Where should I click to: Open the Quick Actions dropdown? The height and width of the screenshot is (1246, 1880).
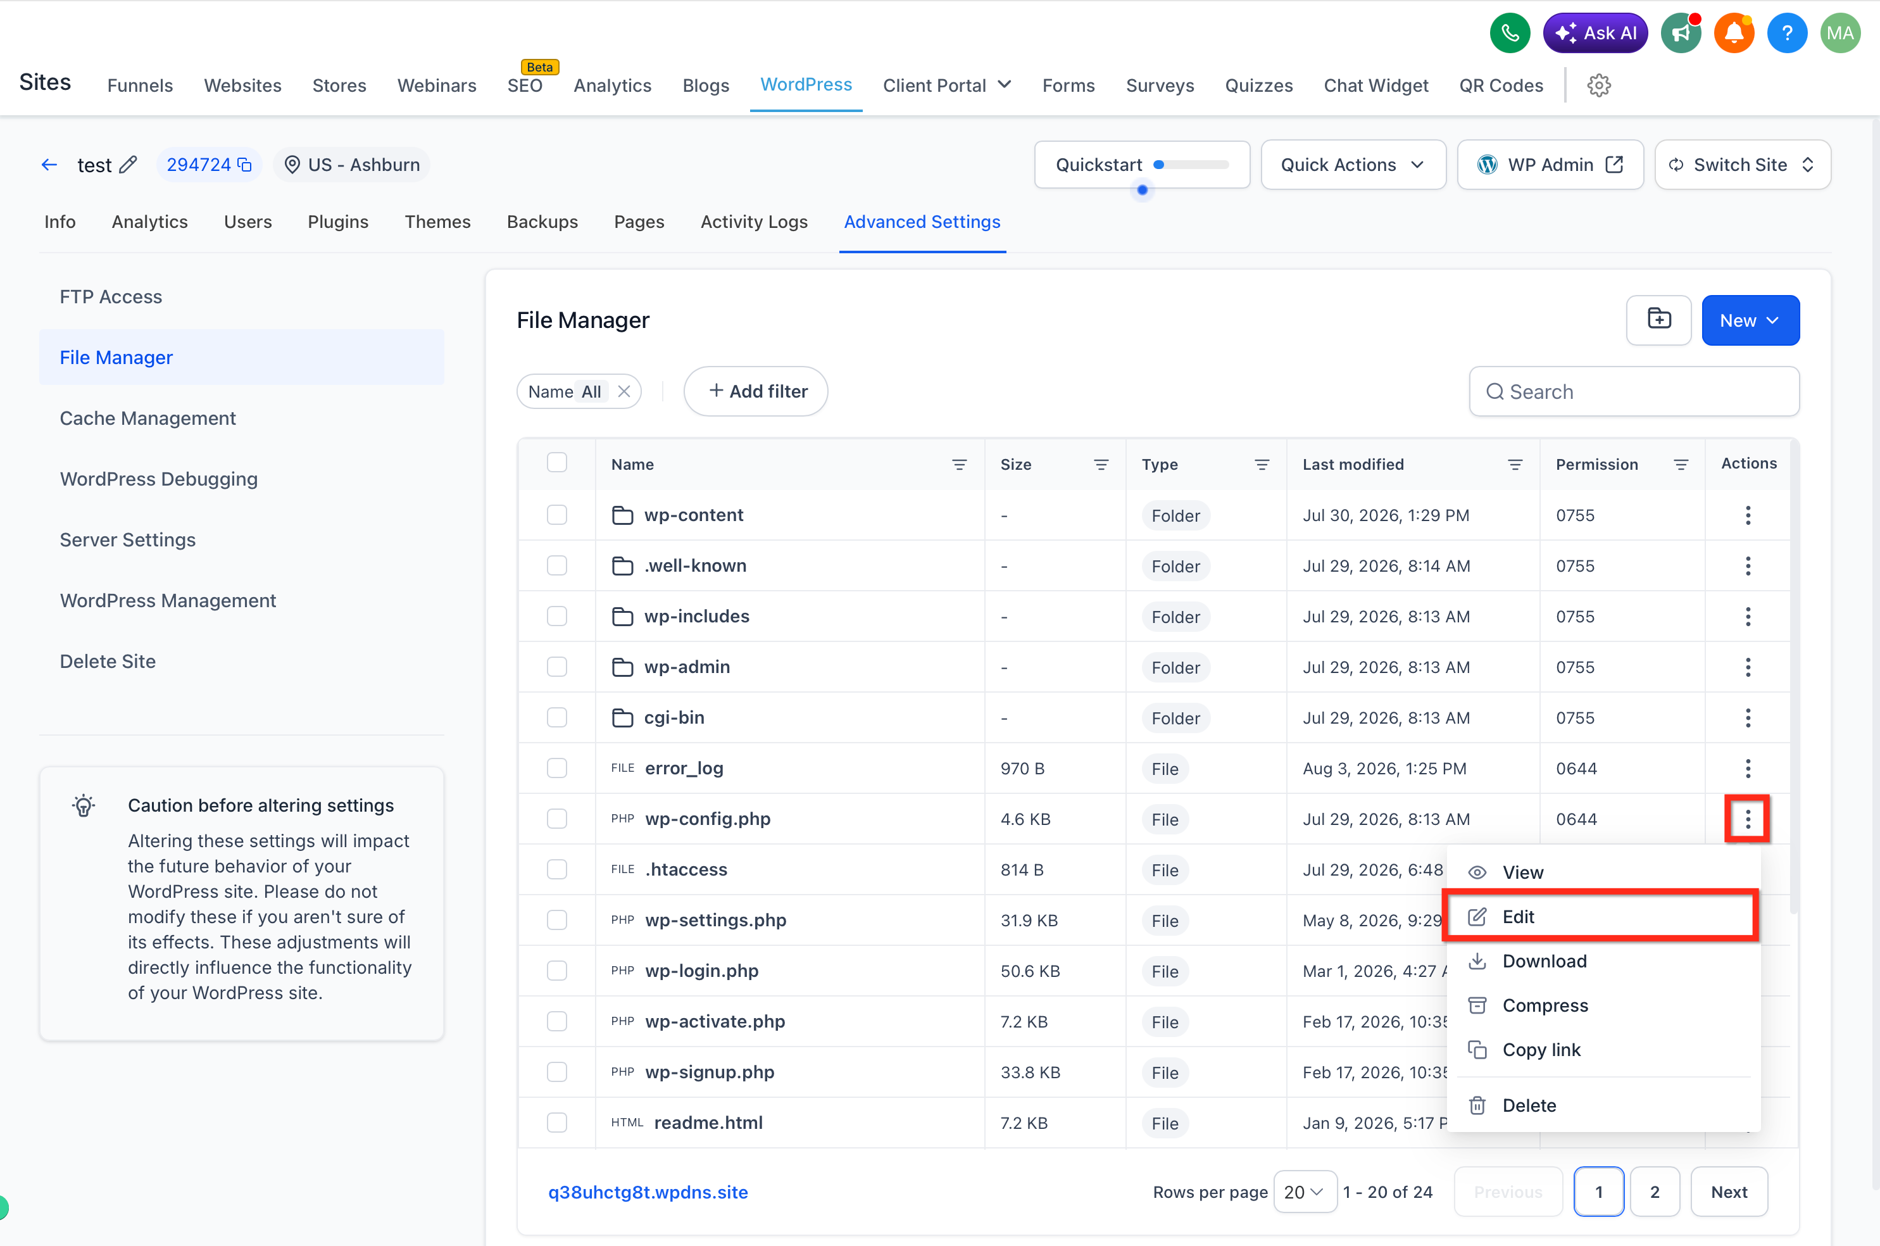pyautogui.click(x=1353, y=165)
